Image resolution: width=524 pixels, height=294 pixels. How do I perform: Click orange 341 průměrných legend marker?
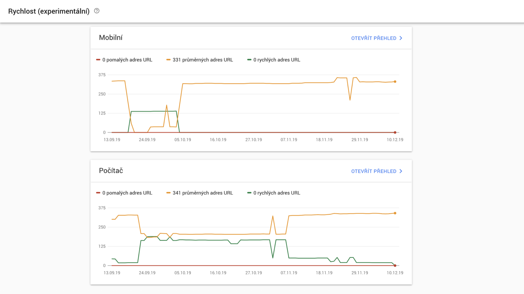[x=168, y=193]
